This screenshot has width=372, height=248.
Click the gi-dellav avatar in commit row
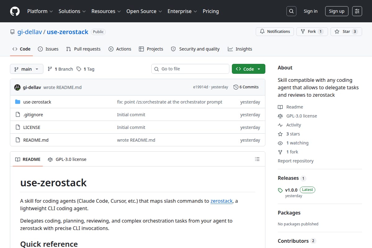[17, 87]
